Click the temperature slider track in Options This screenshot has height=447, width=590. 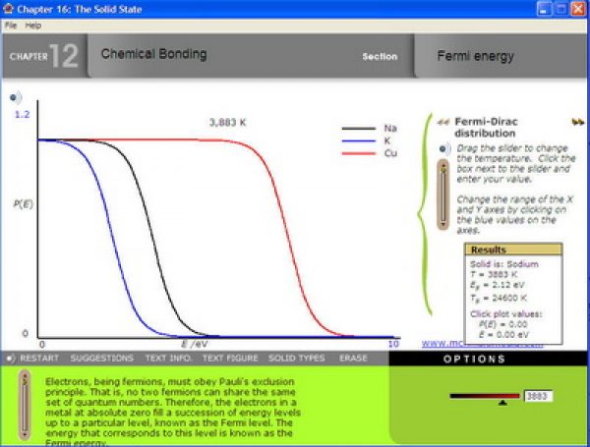[x=485, y=396]
